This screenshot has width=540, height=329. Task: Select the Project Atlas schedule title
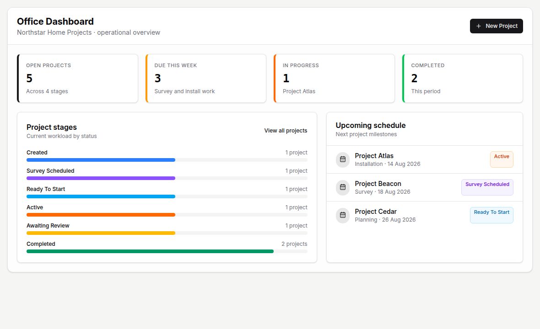pyautogui.click(x=374, y=156)
